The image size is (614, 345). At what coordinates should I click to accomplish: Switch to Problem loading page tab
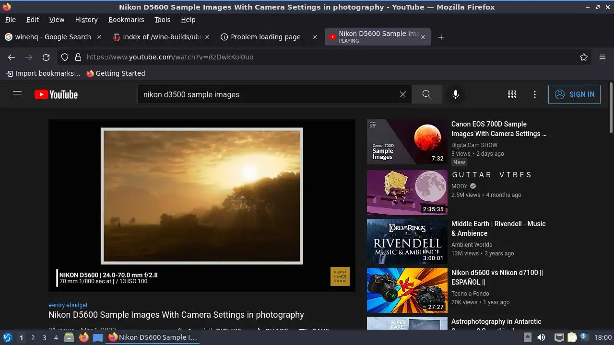coord(269,37)
